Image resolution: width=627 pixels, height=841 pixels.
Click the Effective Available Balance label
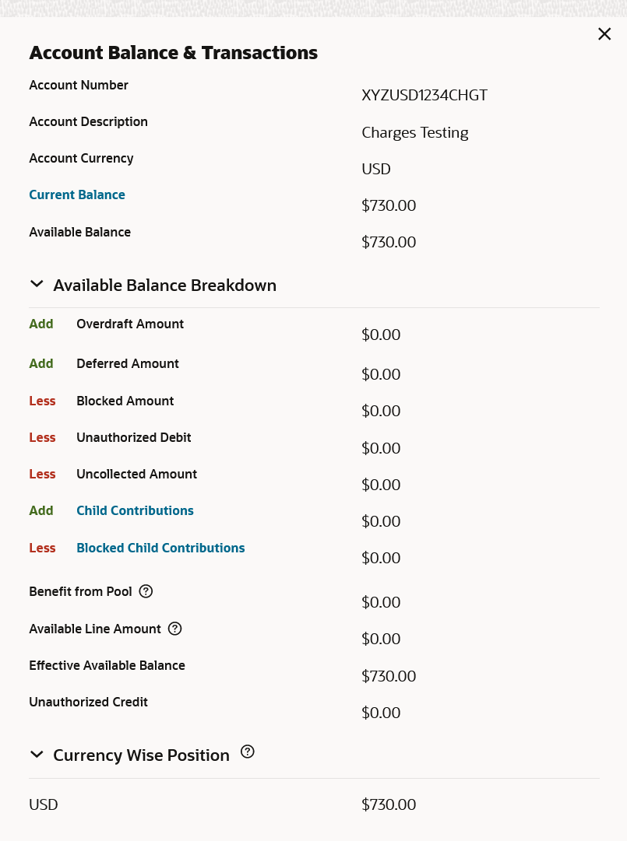click(x=107, y=666)
